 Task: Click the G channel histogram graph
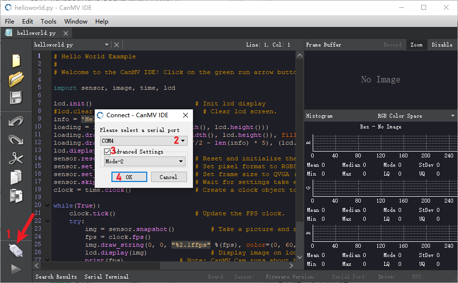385,188
